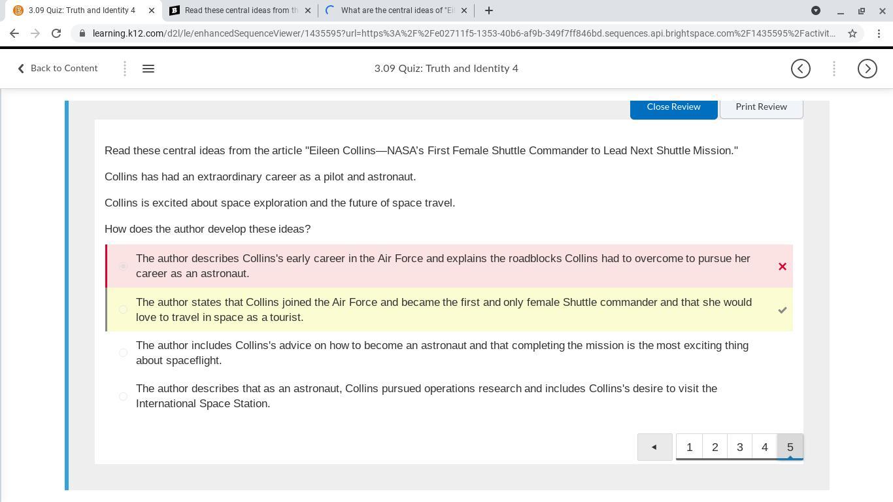This screenshot has width=893, height=502.
Task: Choose the International Space Station answer option
Action: (123, 396)
